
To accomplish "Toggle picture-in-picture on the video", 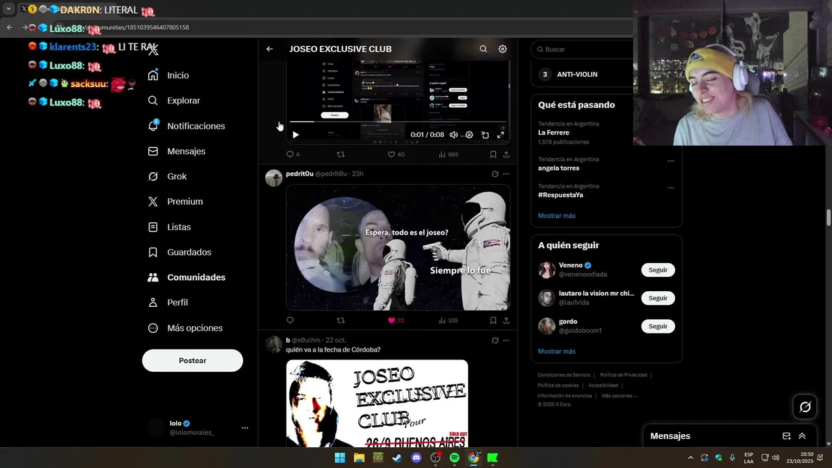I will click(485, 135).
